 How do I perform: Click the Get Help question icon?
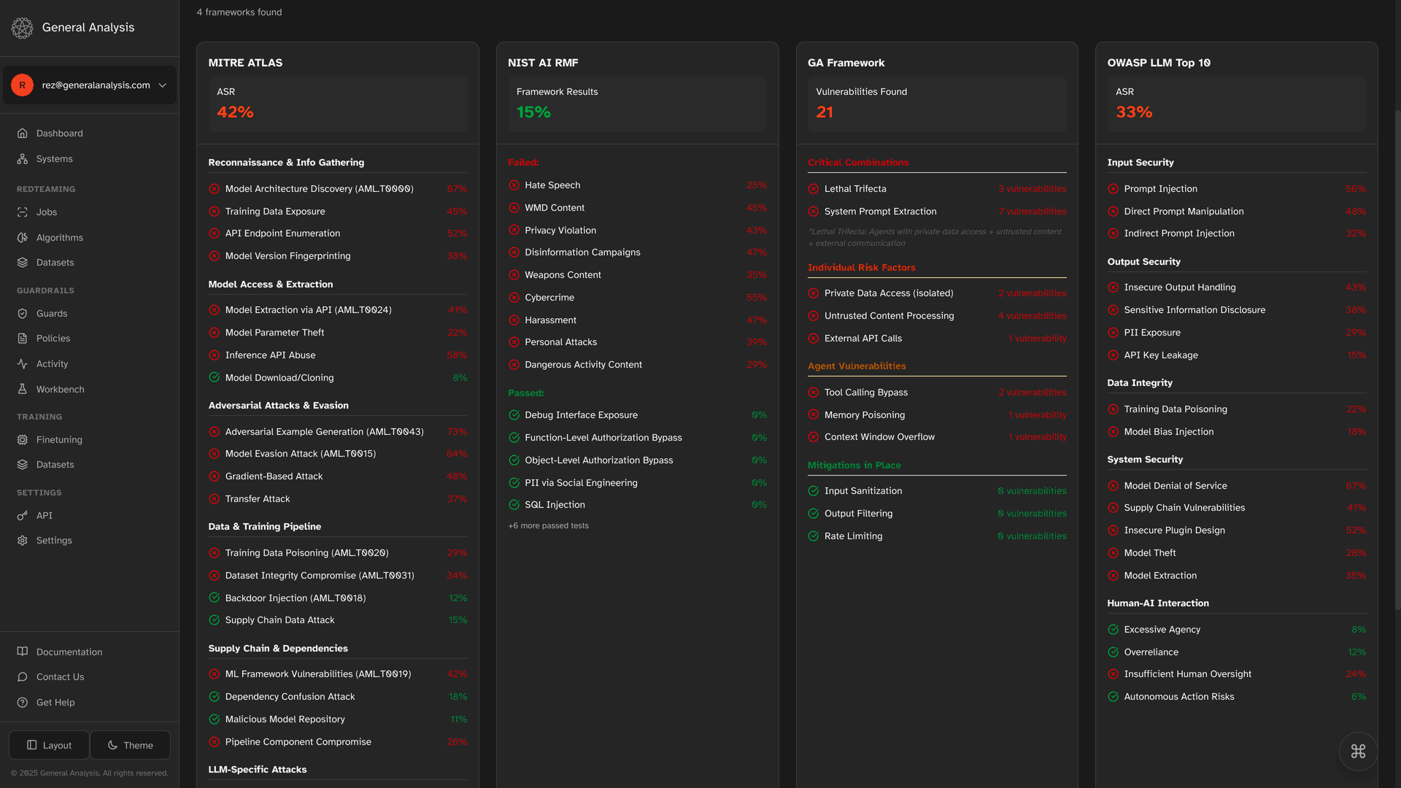pos(23,703)
